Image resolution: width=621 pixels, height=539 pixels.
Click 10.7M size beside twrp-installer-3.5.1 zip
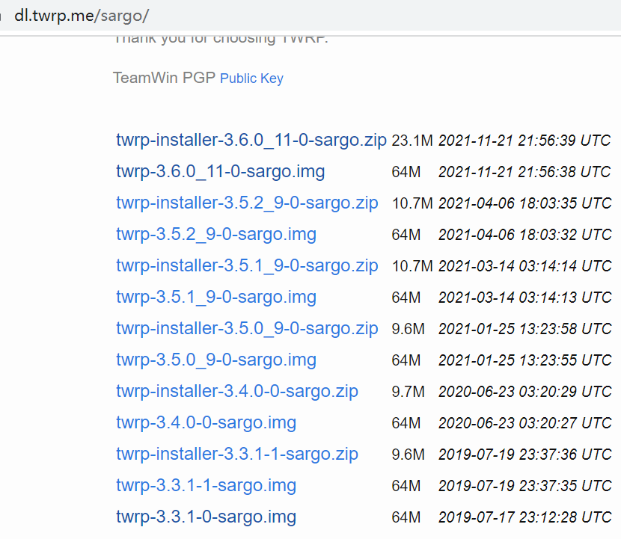point(412,266)
